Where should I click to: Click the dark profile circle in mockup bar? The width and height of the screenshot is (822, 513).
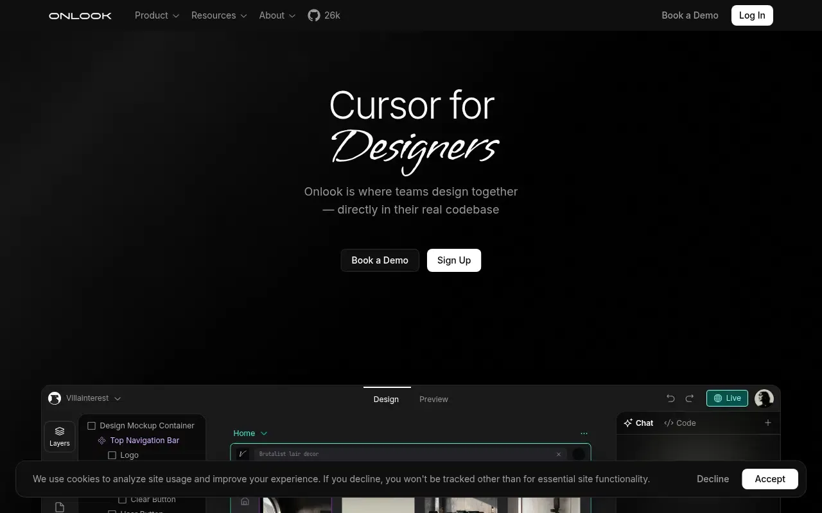(x=579, y=454)
